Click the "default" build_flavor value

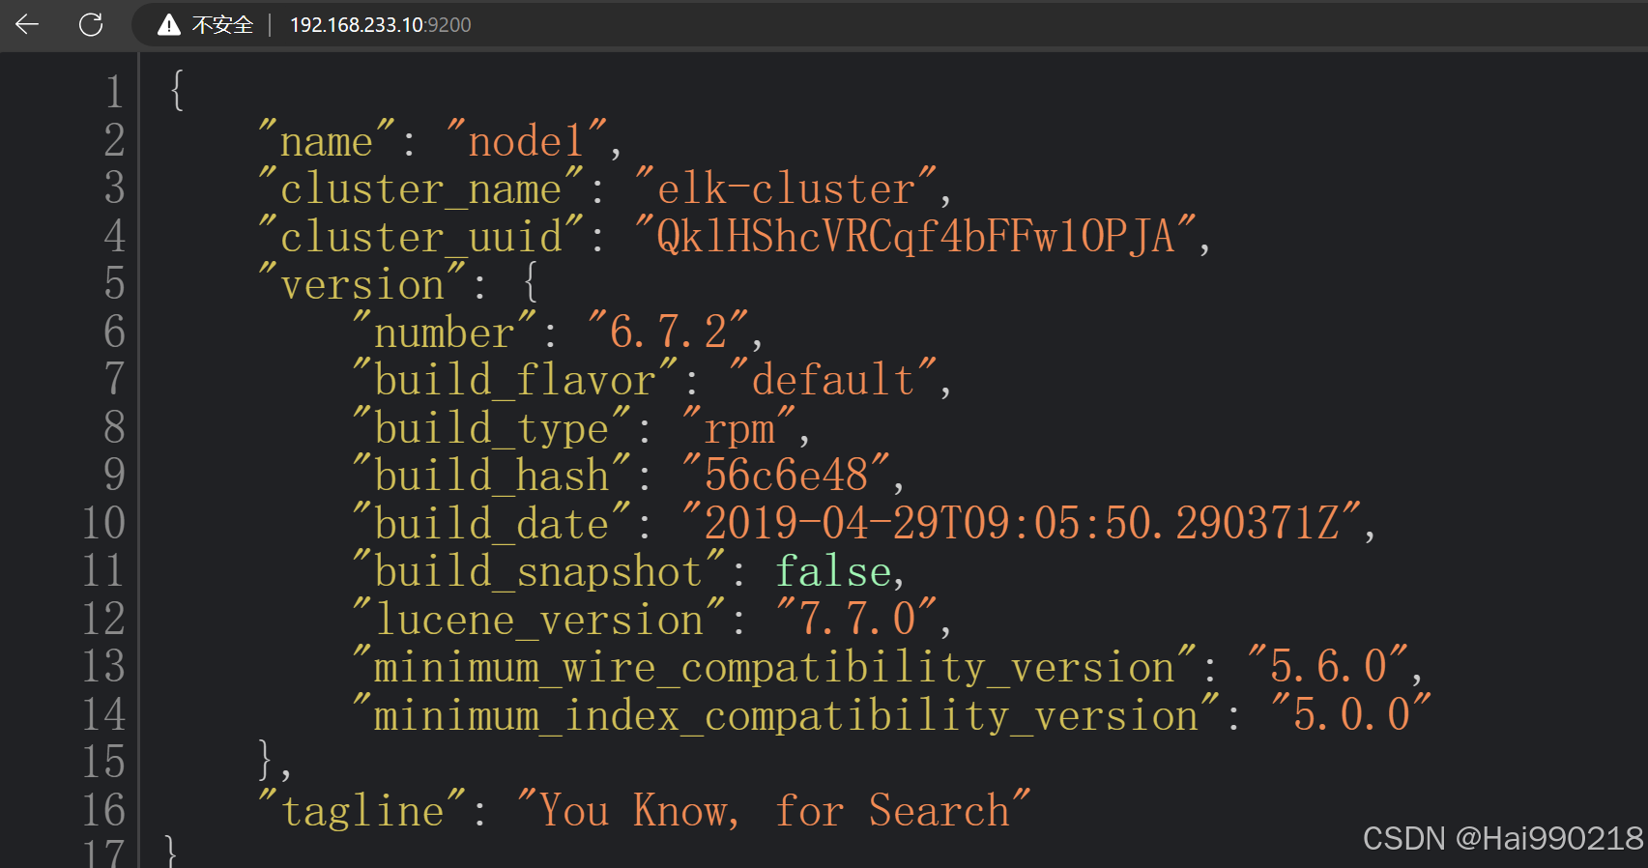coord(832,380)
